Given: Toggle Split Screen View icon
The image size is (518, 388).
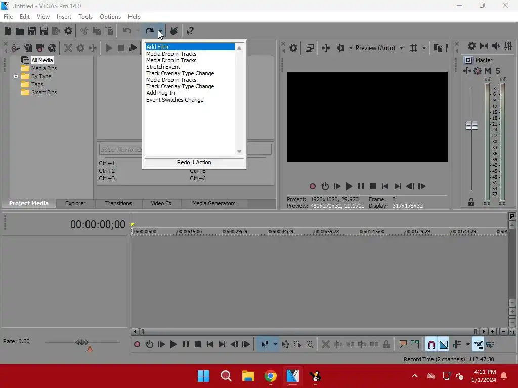Looking at the screenshot, I should click(339, 48).
